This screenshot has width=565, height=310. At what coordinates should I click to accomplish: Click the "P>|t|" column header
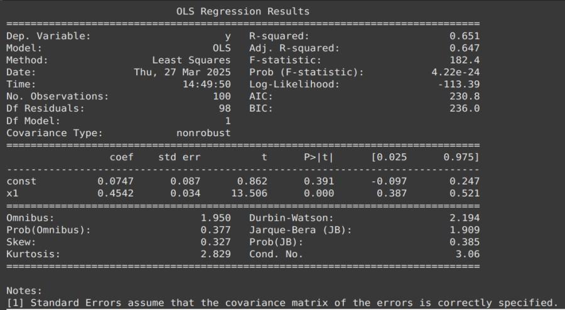point(319,157)
